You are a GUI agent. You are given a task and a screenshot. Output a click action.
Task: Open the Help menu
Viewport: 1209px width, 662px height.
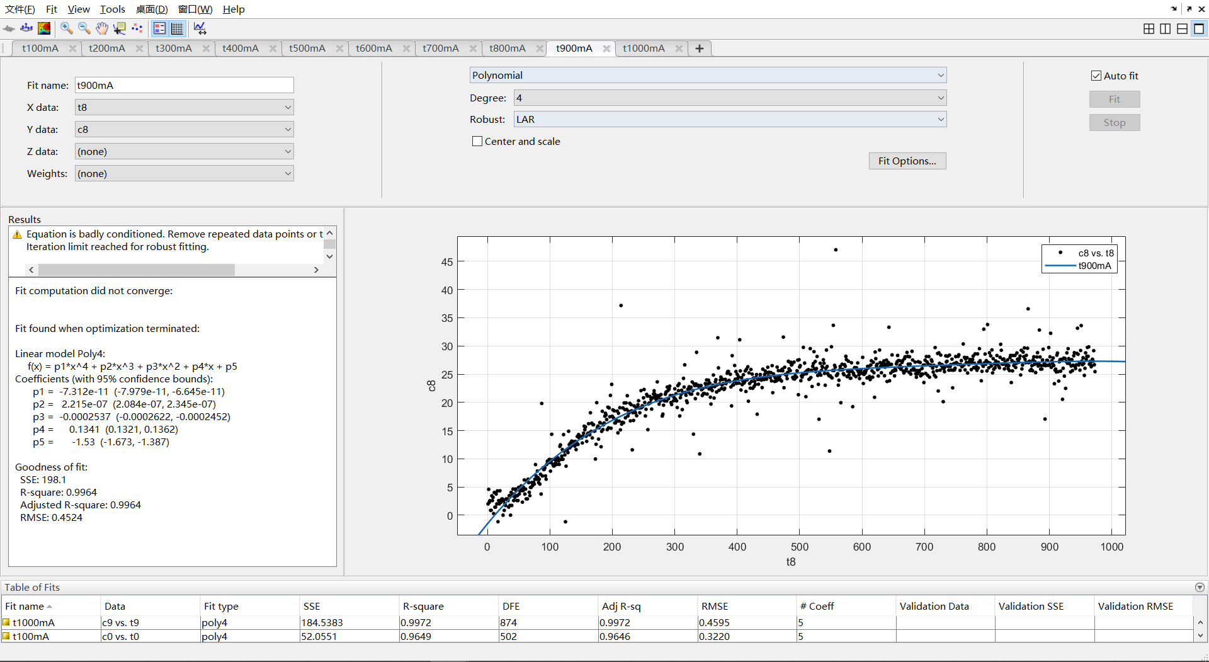[234, 9]
